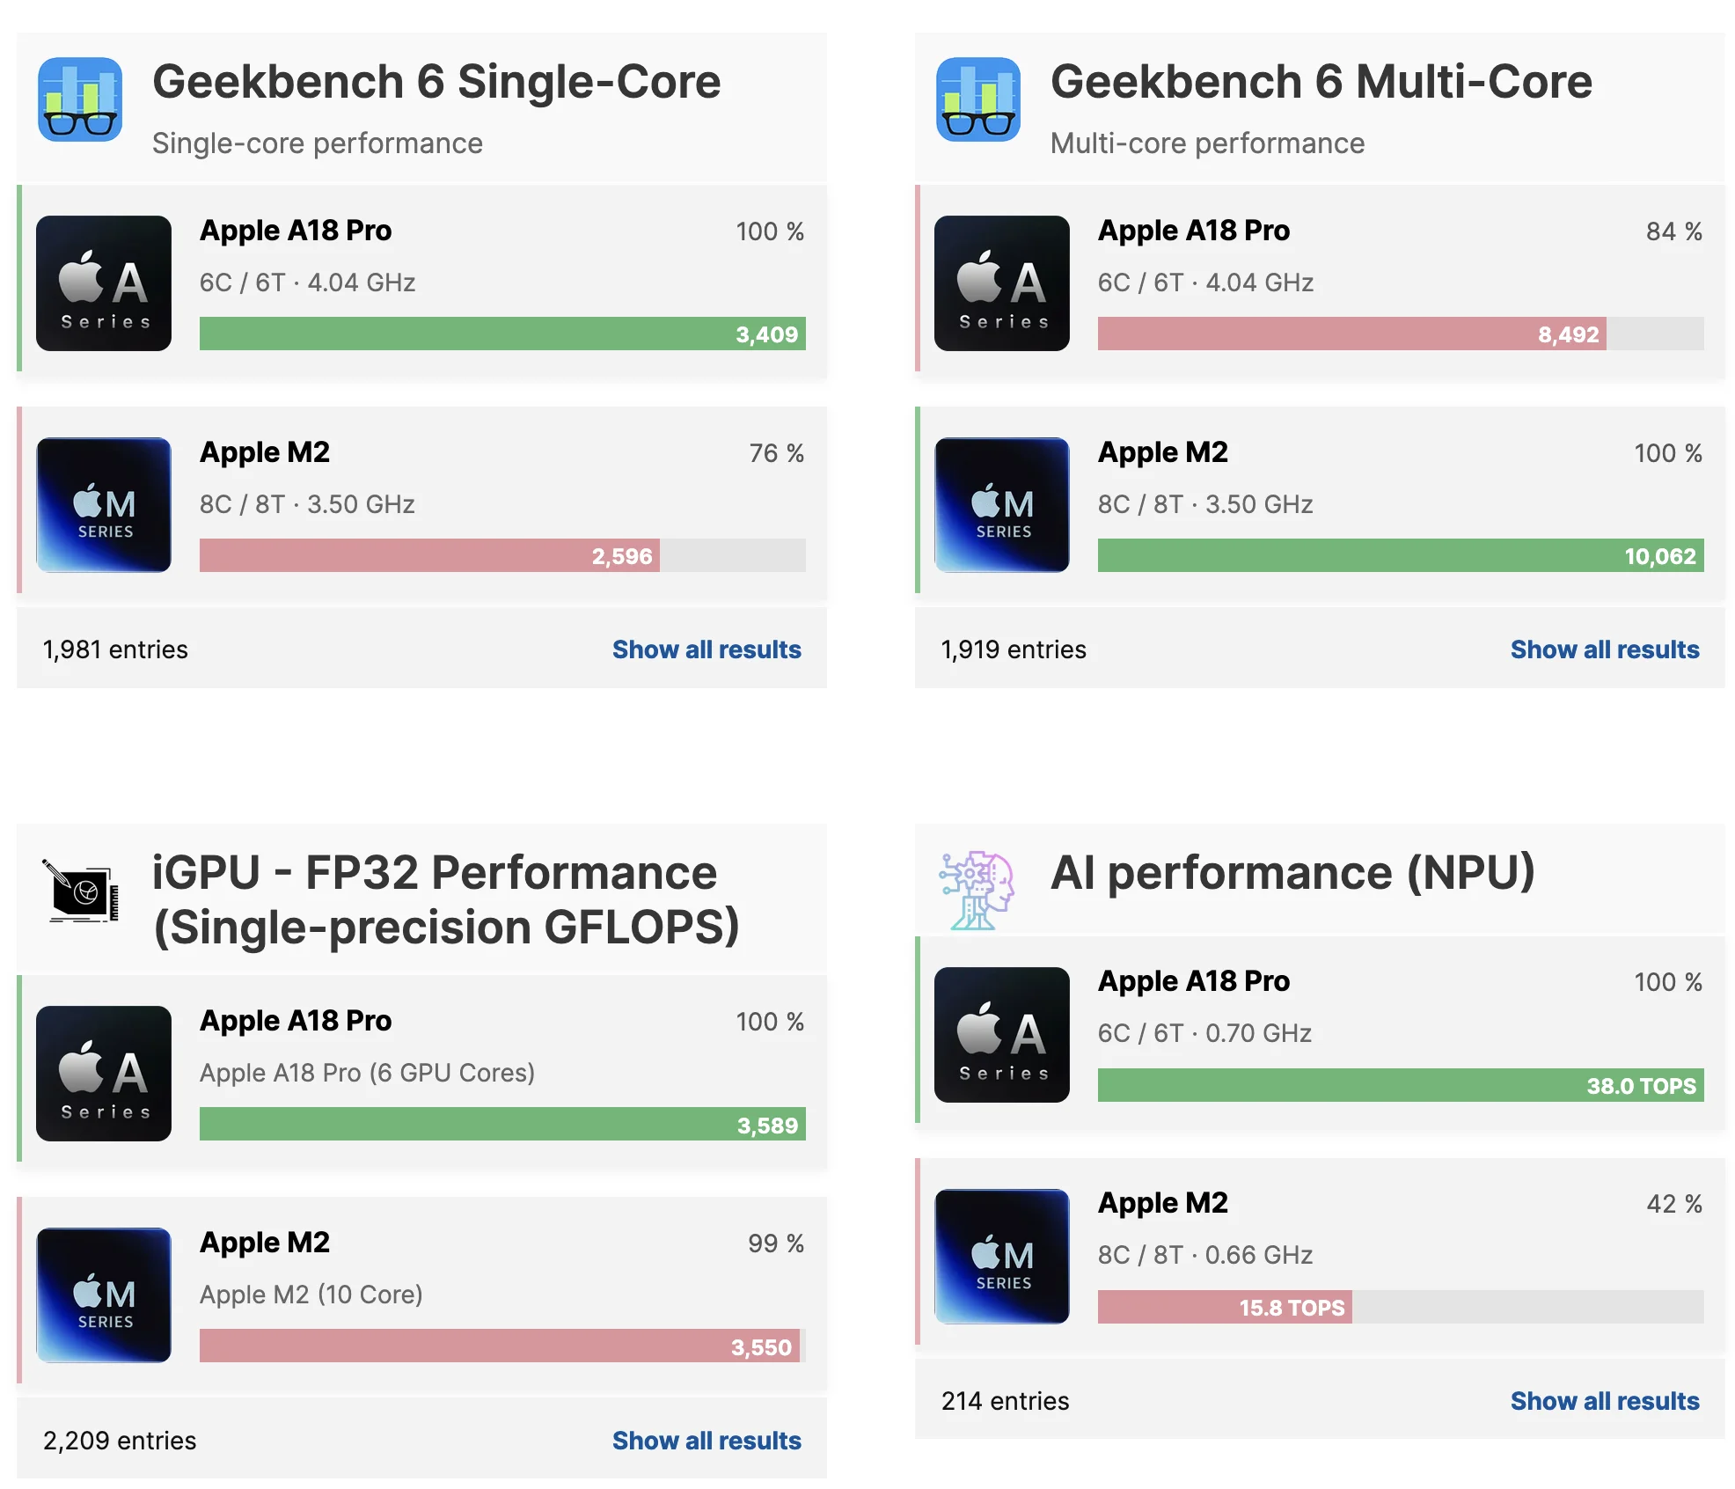The width and height of the screenshot is (1735, 1489).
Task: Click the A Series chip icon in NPU section
Action: click(x=1001, y=1035)
